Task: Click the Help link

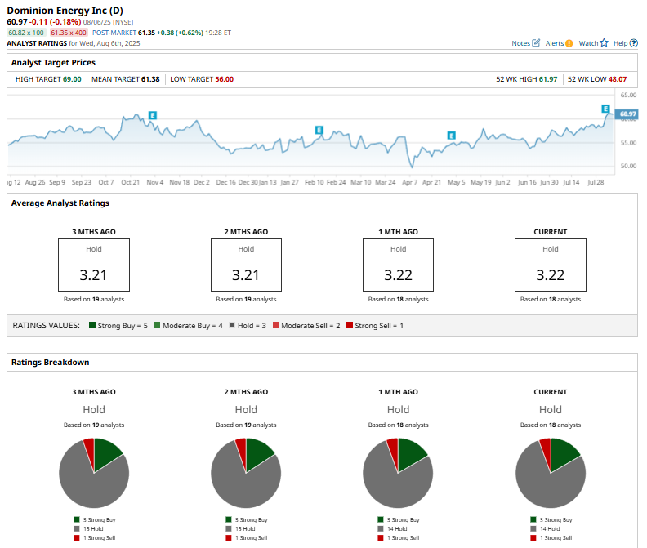Action: (621, 43)
